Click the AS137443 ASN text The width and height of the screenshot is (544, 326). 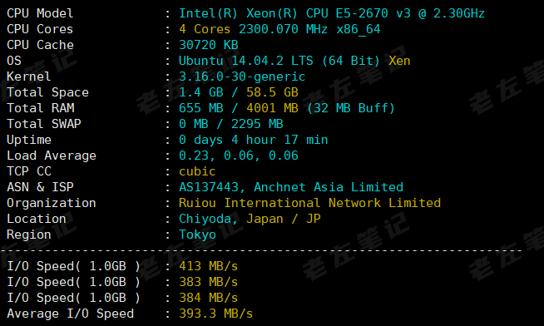(x=209, y=187)
